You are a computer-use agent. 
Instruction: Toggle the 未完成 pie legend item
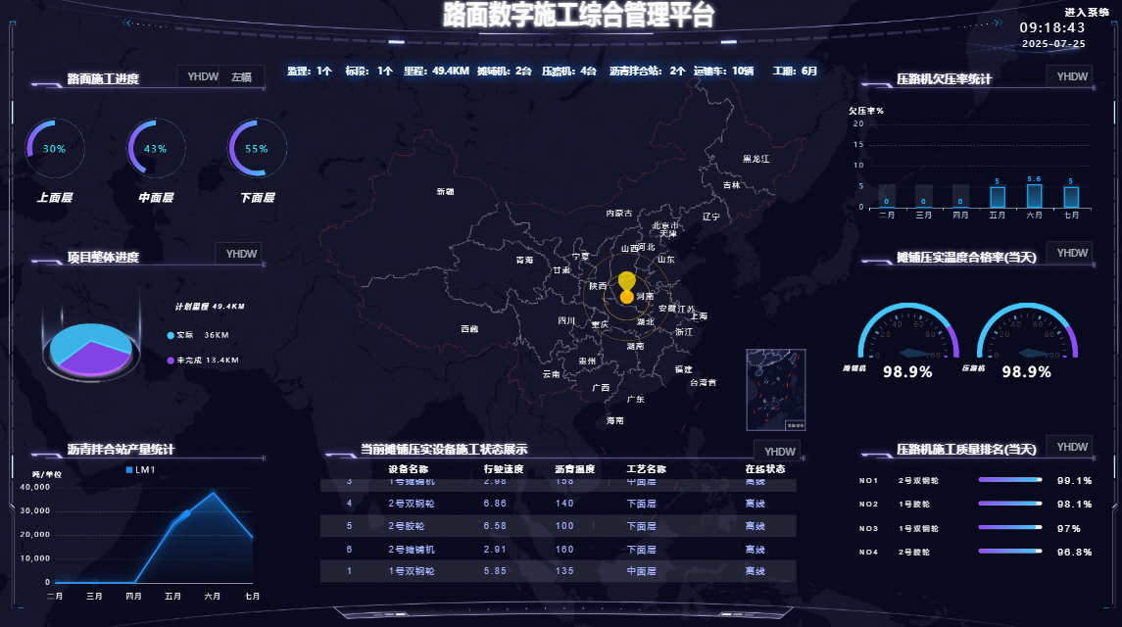pyautogui.click(x=203, y=360)
